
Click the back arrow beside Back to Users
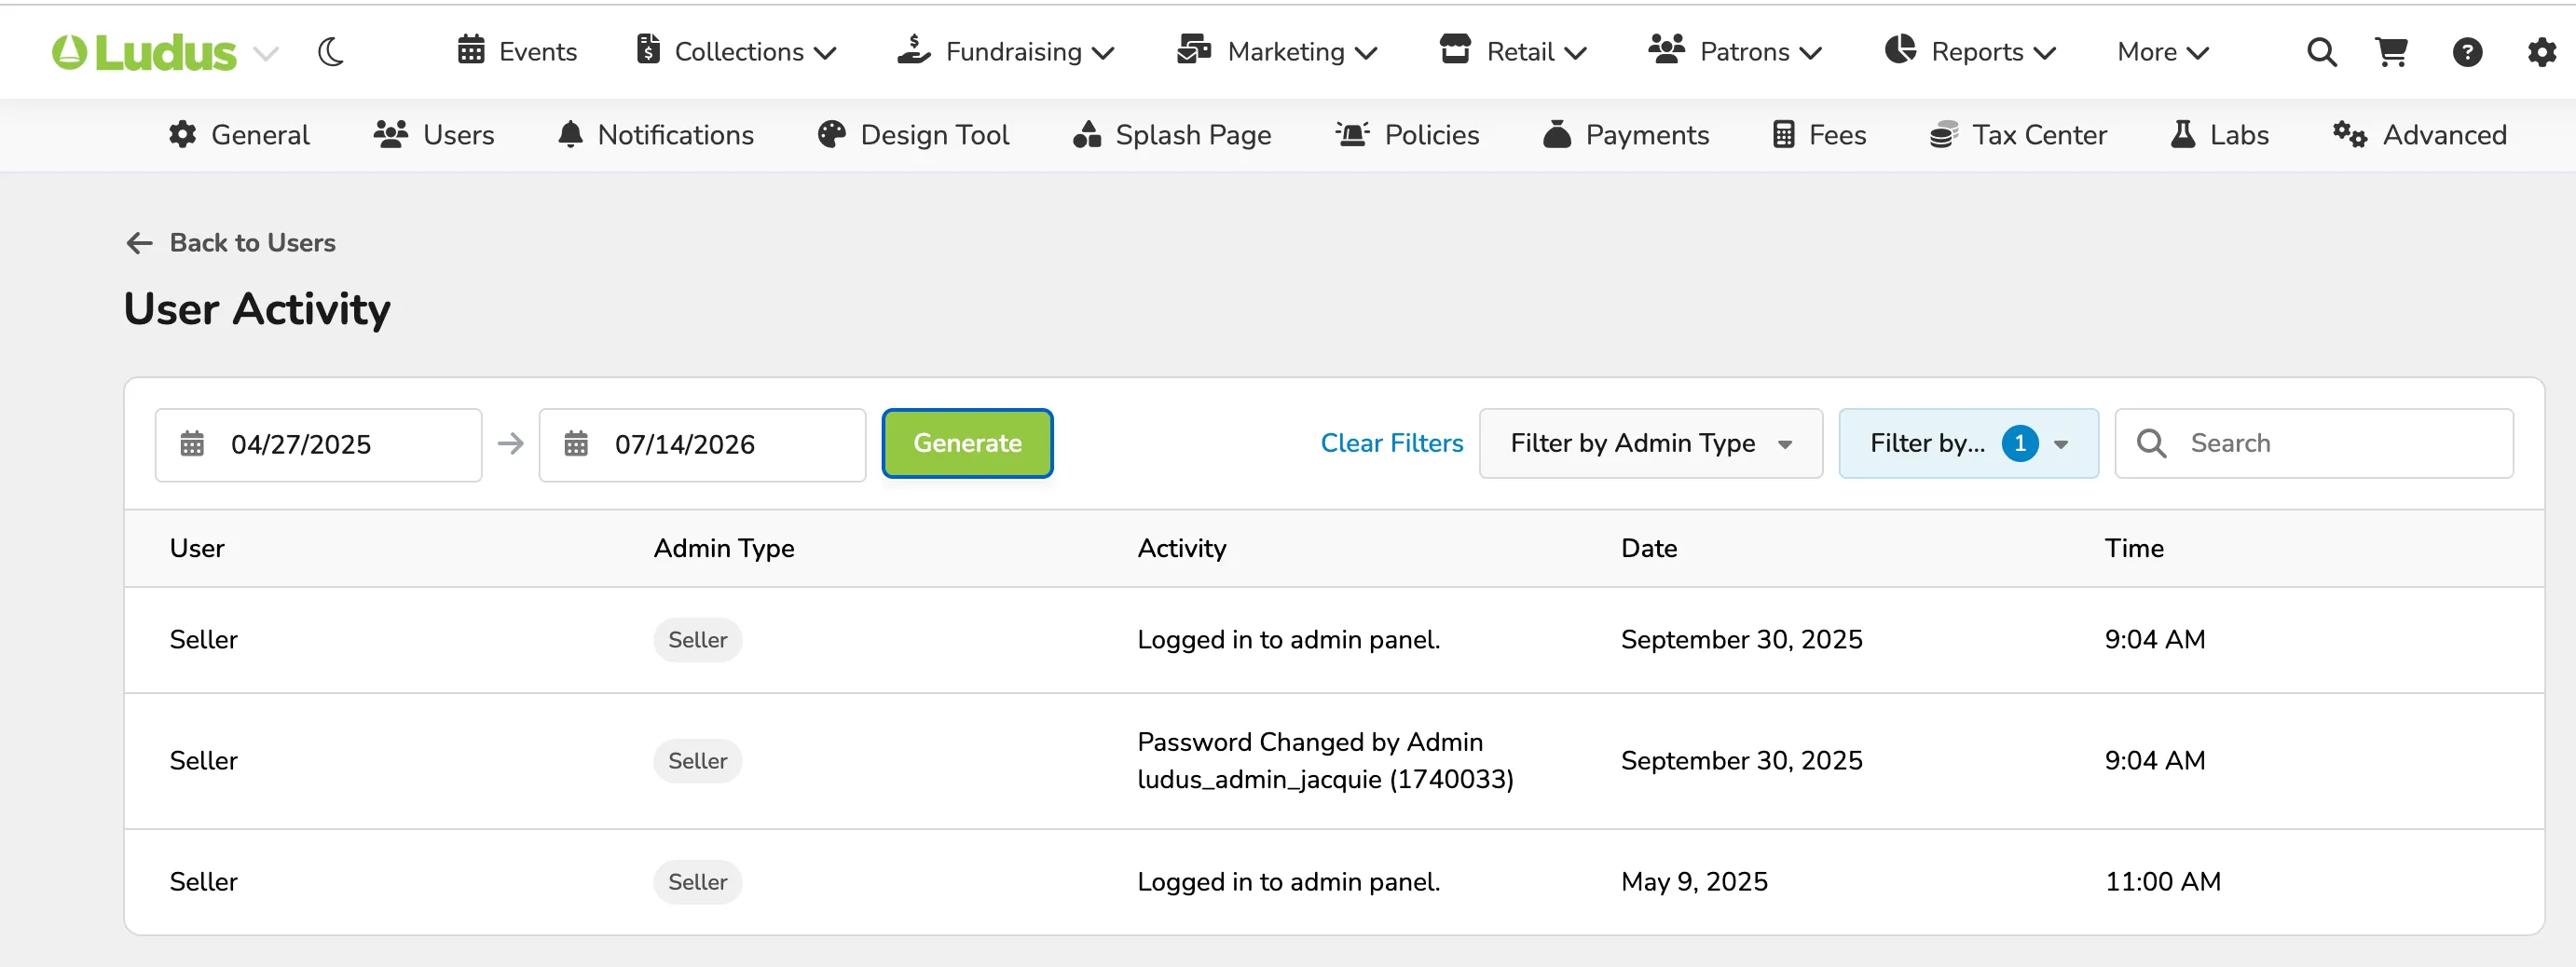click(x=139, y=243)
